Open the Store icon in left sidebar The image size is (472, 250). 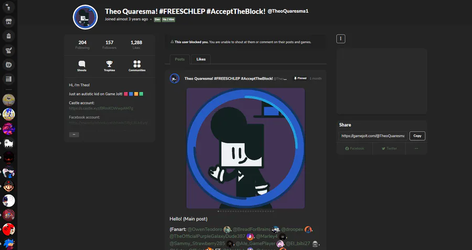click(8, 21)
